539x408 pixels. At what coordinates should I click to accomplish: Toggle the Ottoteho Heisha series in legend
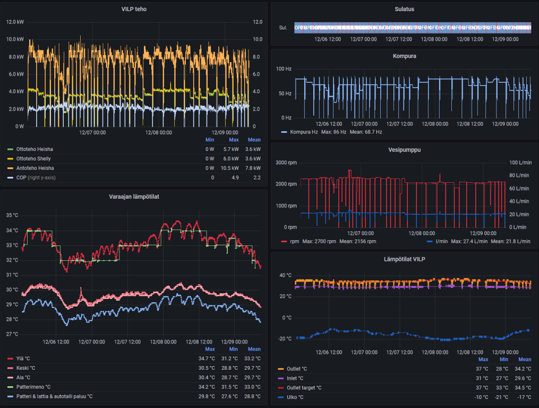tap(35, 149)
